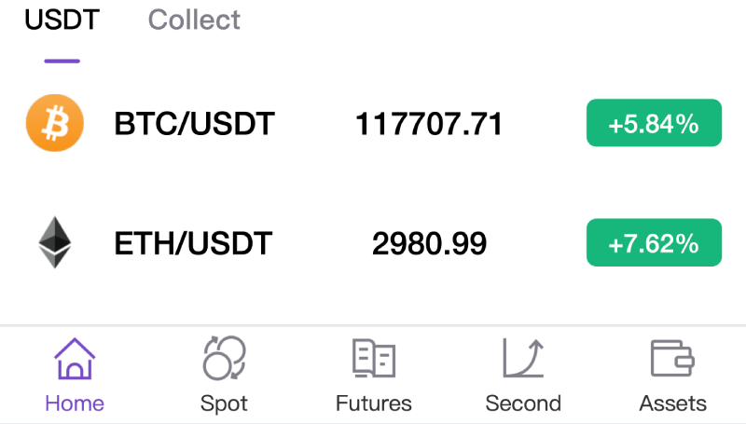The image size is (746, 424).
Task: Open the BTC/USDT pair name
Action: (194, 124)
